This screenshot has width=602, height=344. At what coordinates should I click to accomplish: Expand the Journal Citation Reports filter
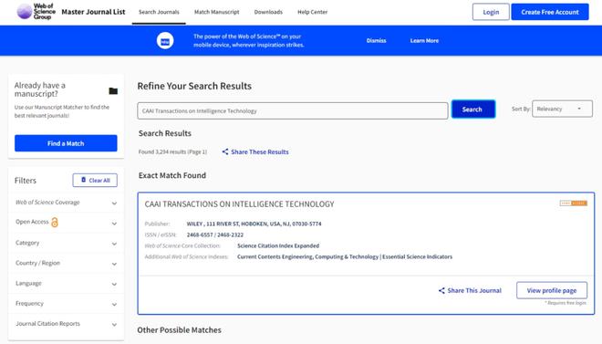tap(66, 324)
